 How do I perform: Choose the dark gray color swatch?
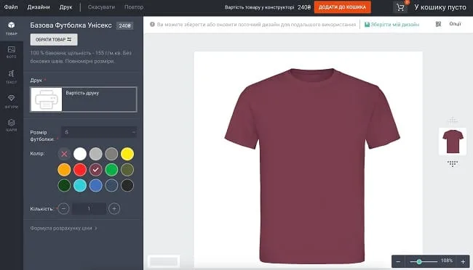click(x=111, y=154)
